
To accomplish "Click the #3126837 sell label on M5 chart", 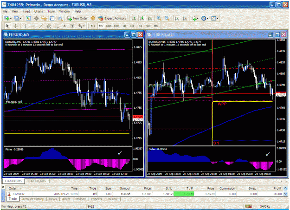I will click(13, 102).
